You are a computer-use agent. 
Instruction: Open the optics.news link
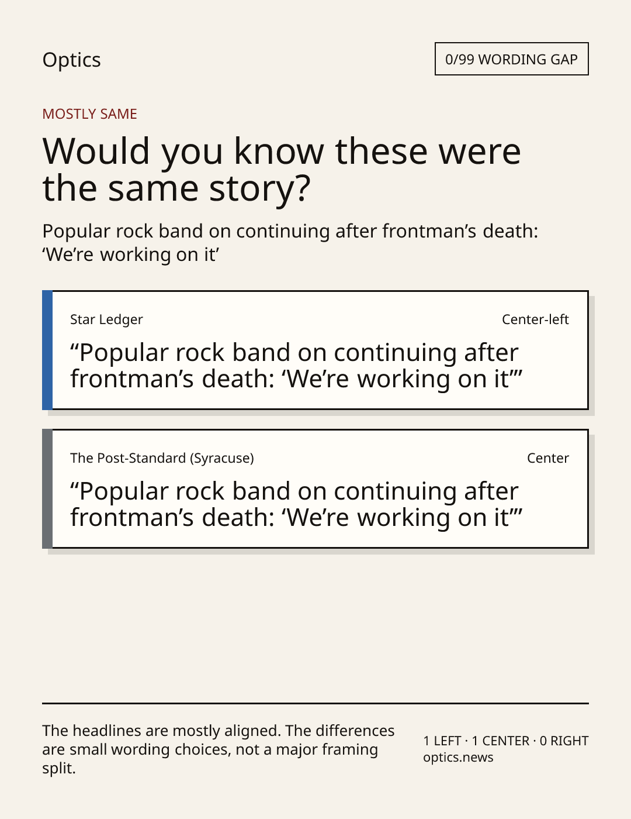point(458,757)
